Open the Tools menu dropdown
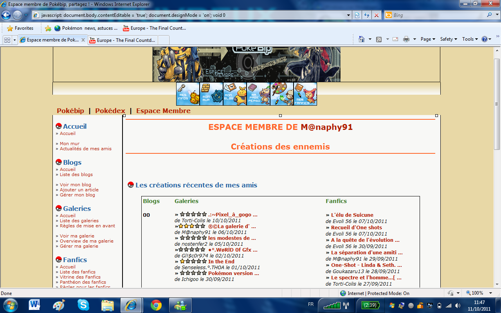The image size is (501, 313). (470, 39)
